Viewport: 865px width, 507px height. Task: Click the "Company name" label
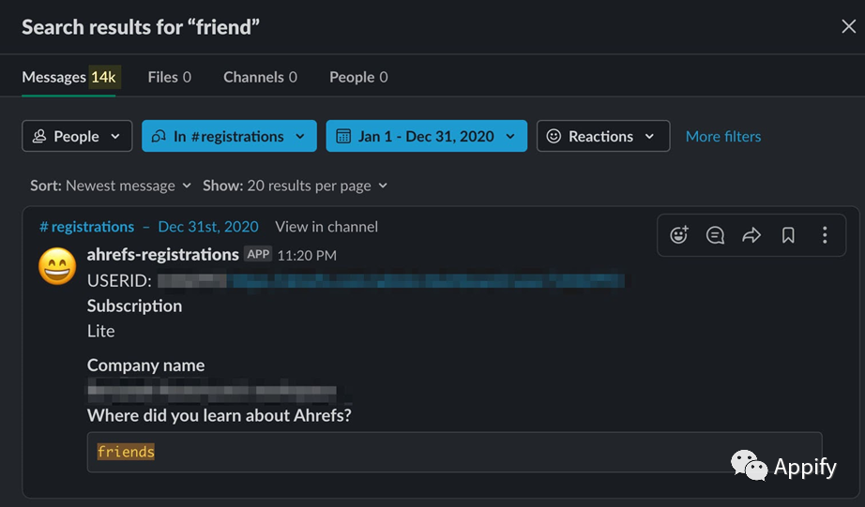point(145,365)
